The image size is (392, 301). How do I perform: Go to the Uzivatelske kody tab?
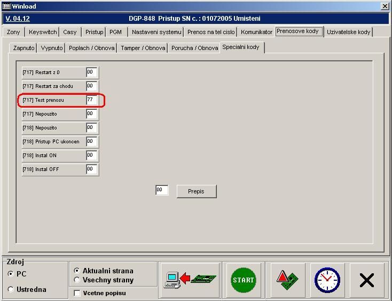(348, 32)
